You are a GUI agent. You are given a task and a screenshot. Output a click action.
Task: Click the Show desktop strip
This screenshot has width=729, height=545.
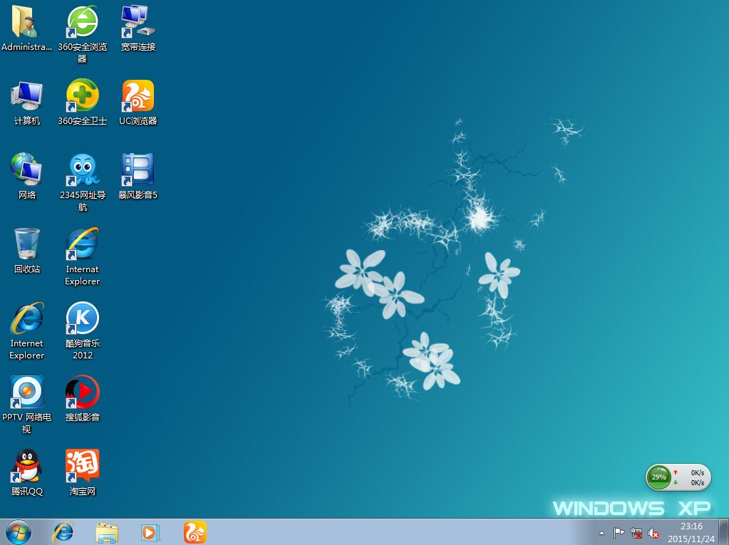(724, 532)
